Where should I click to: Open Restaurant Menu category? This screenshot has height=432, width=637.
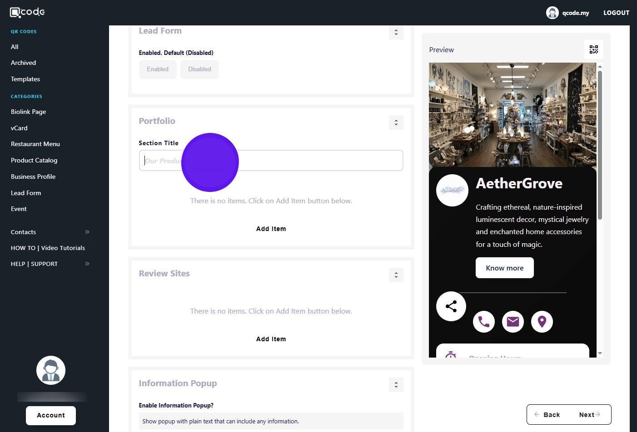(x=35, y=144)
